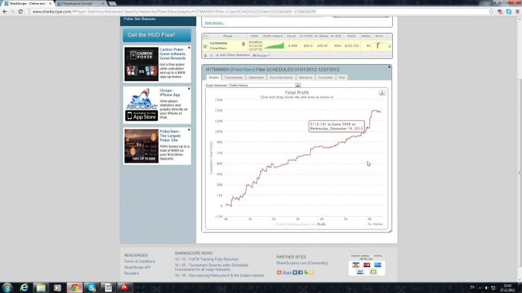522x293 pixels.
Task: Reload the SharkScope page
Action: (20, 11)
